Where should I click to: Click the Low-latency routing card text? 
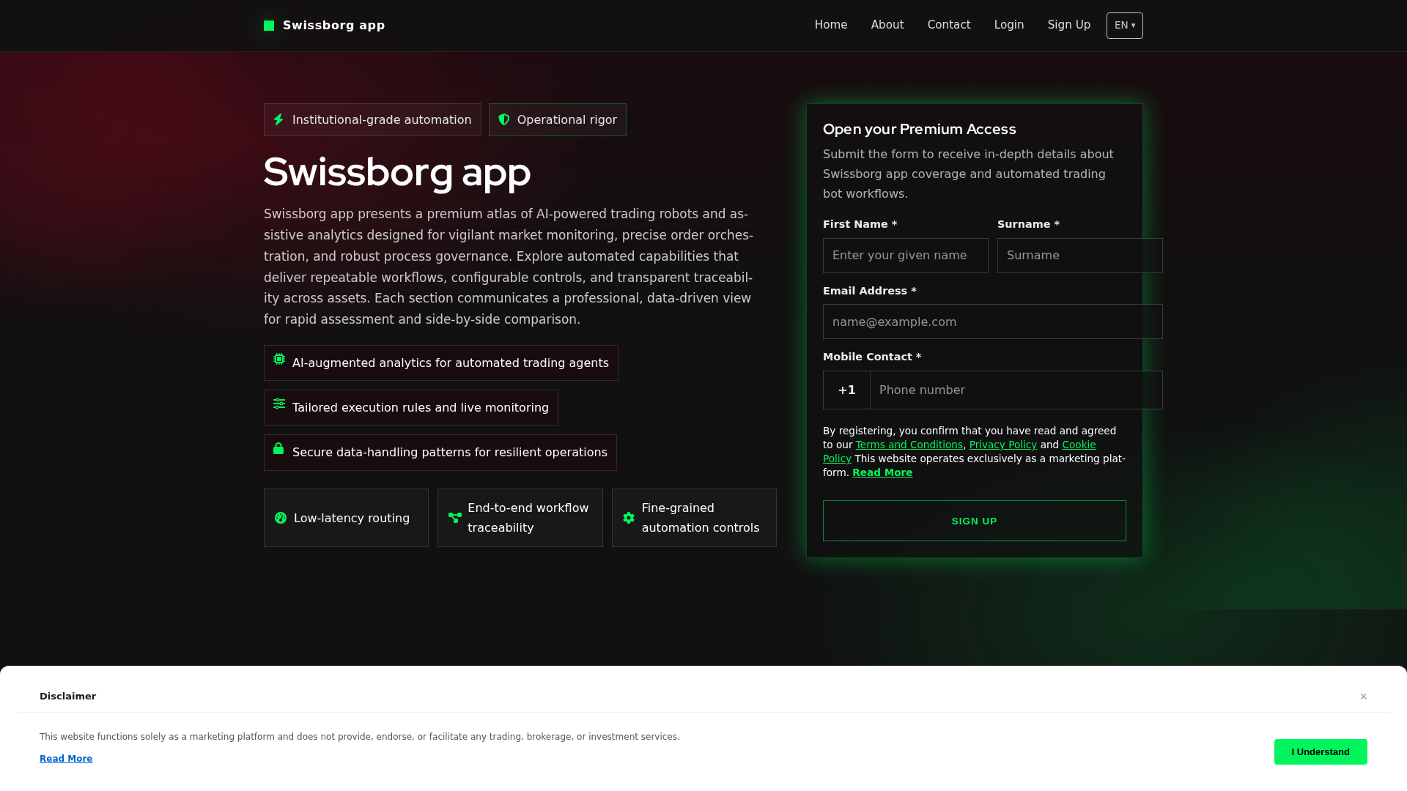click(x=352, y=518)
